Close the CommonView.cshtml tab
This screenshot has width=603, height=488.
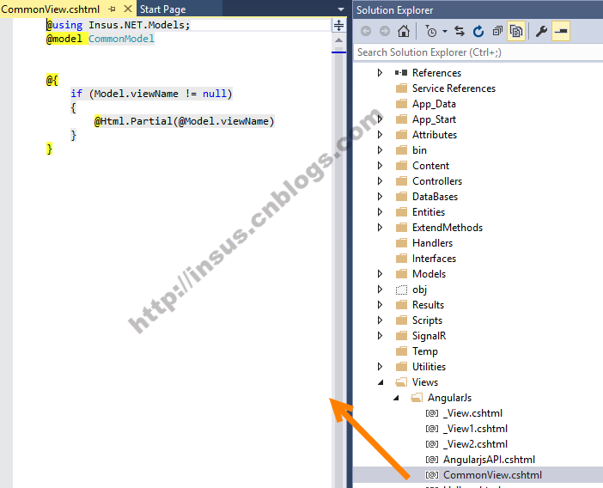coord(128,9)
